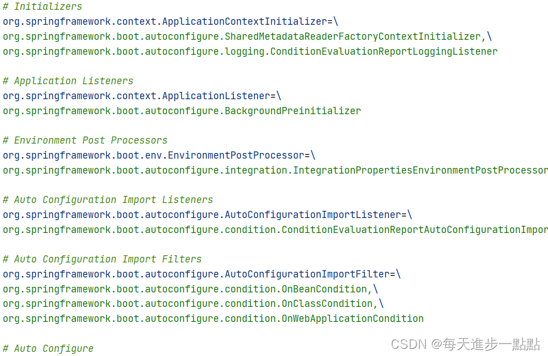Click the condition.OnBeanCondition line
The width and height of the screenshot is (548, 356).
[190, 289]
